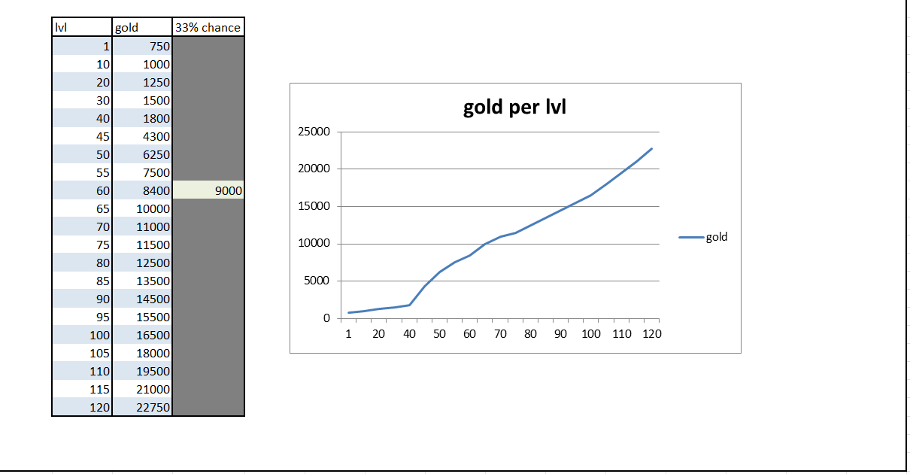Click the 25000 label on chart's vertical axis
The height and width of the screenshot is (474, 910).
coord(316,132)
